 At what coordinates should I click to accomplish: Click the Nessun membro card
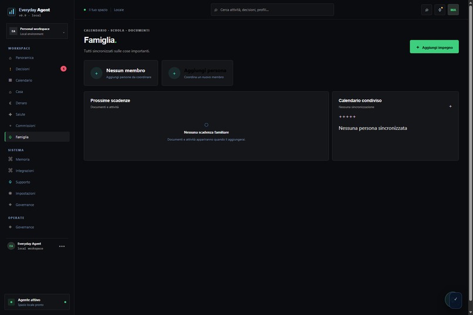[121, 73]
